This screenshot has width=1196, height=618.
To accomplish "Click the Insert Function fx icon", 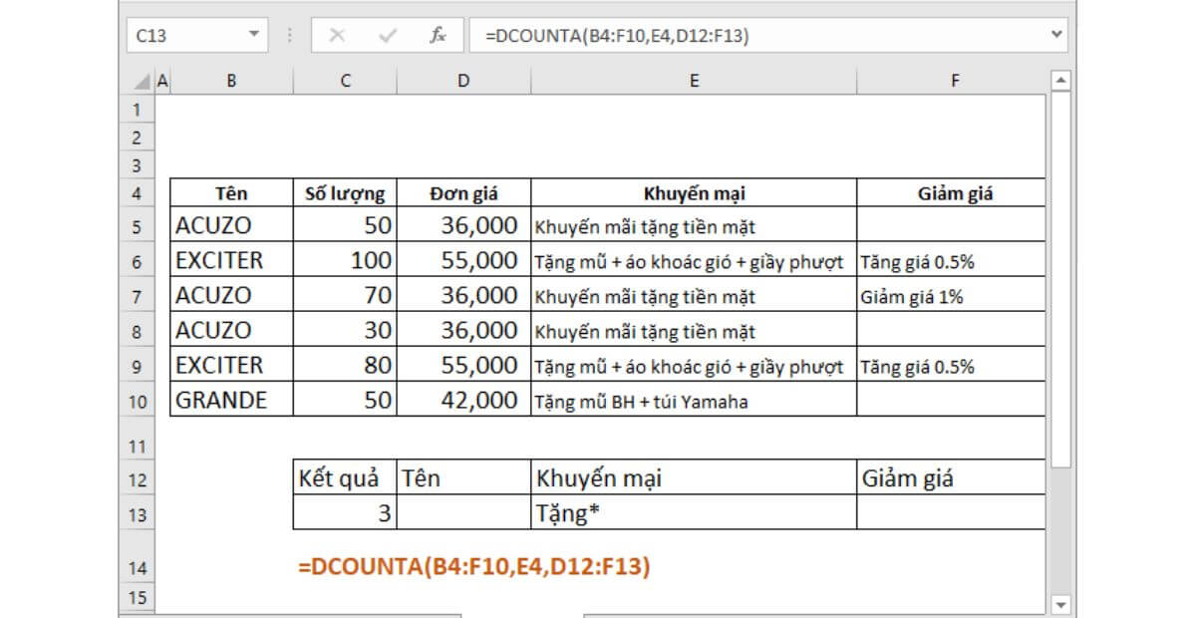I will [x=438, y=36].
